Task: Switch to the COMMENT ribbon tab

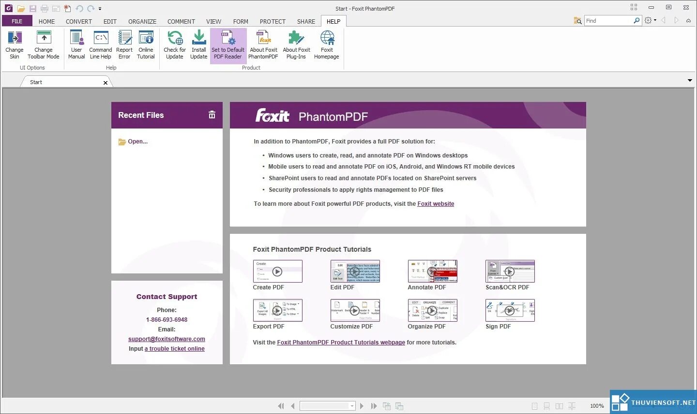Action: (x=181, y=21)
